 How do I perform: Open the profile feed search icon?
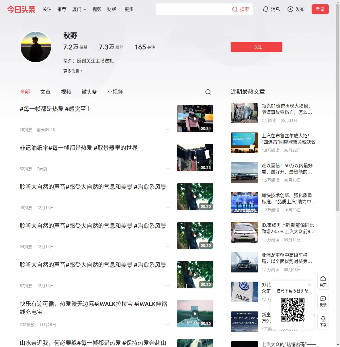[x=208, y=92]
